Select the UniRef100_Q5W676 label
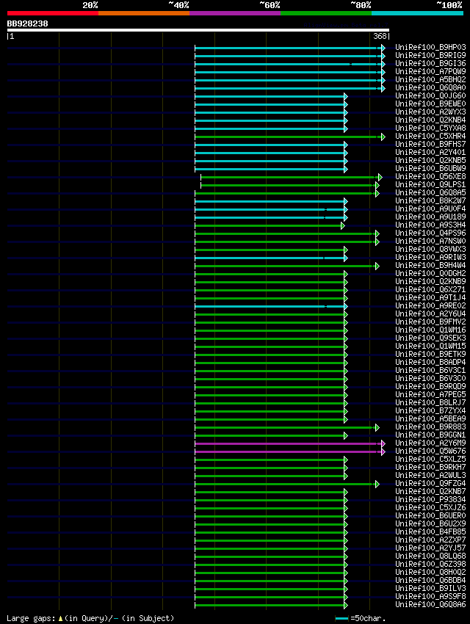The height and width of the screenshot is (624, 470). point(430,451)
